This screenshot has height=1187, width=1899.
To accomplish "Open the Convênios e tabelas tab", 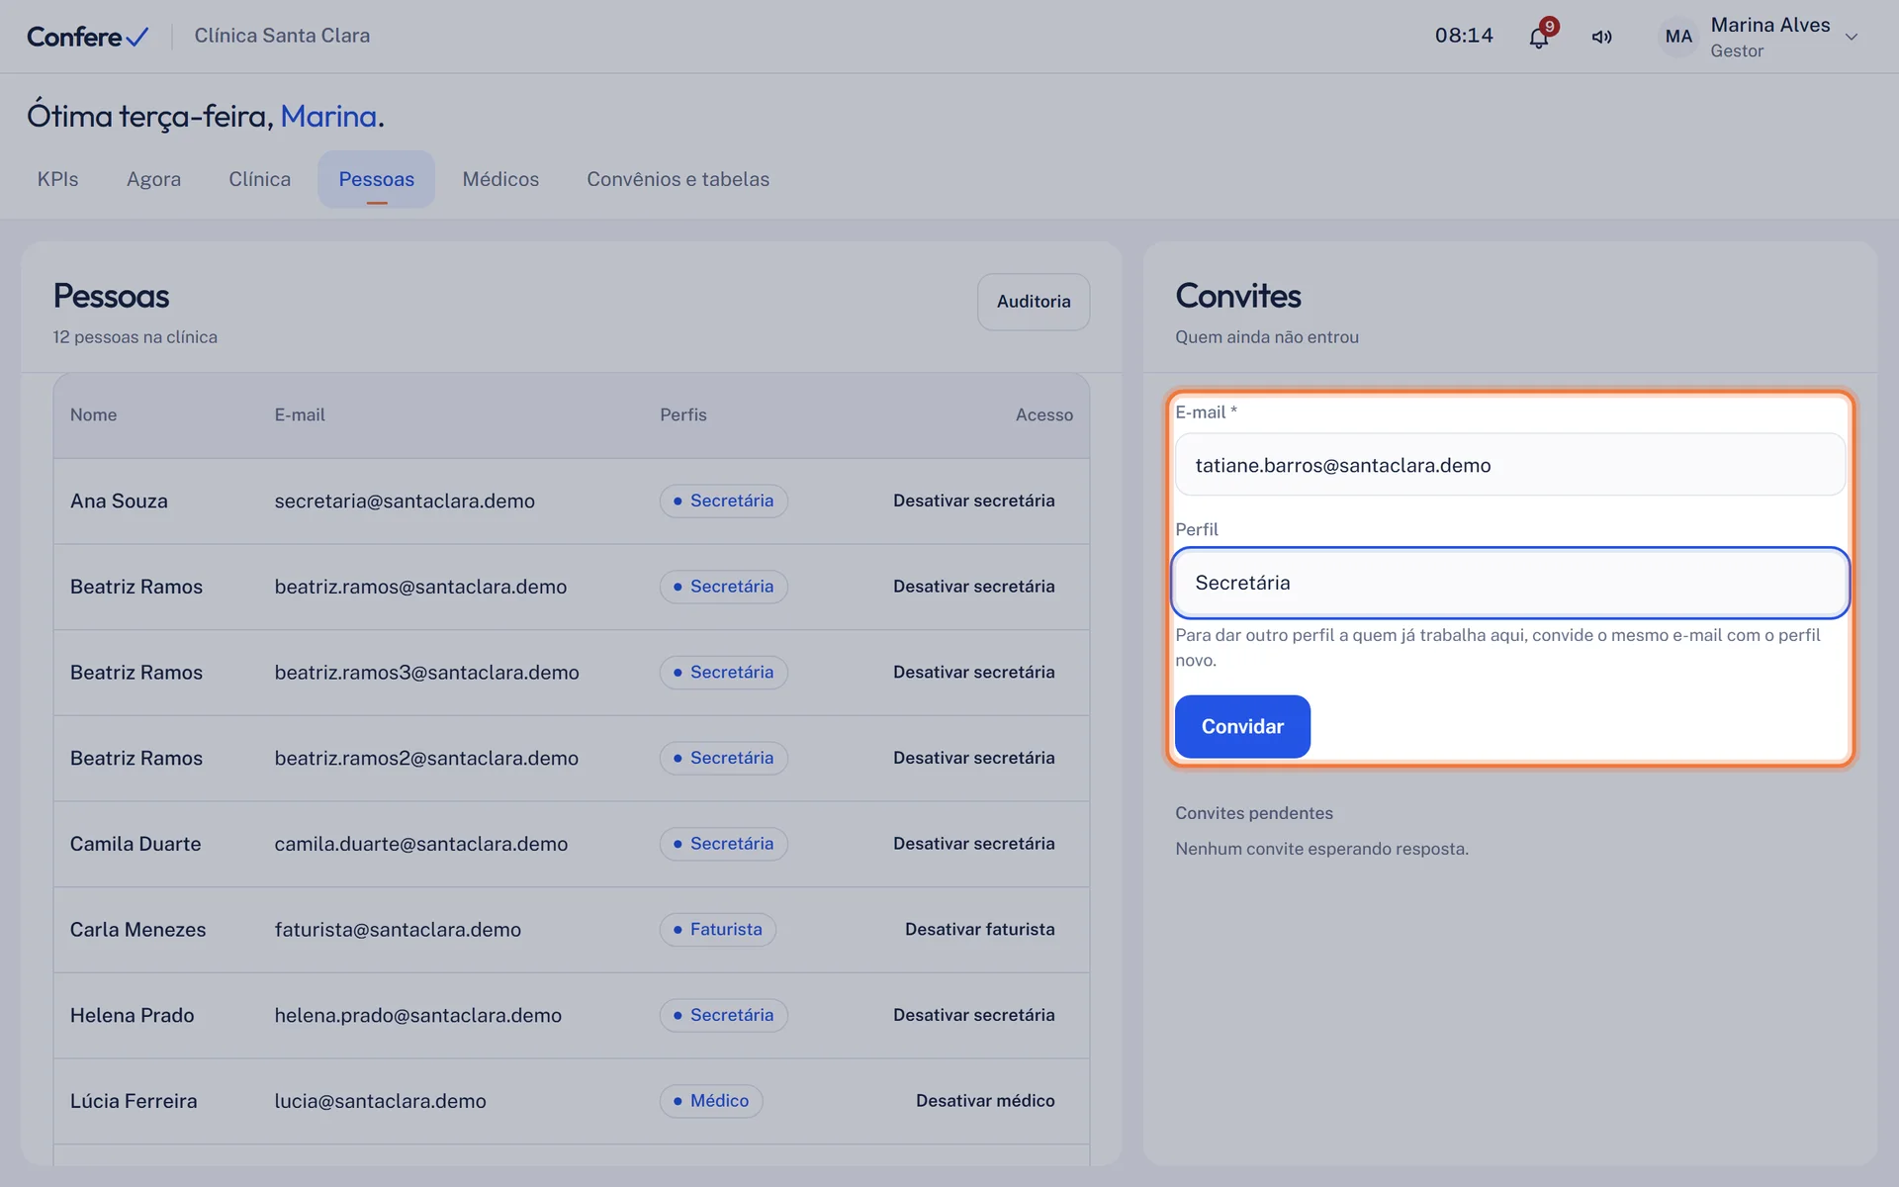I will tap(678, 179).
